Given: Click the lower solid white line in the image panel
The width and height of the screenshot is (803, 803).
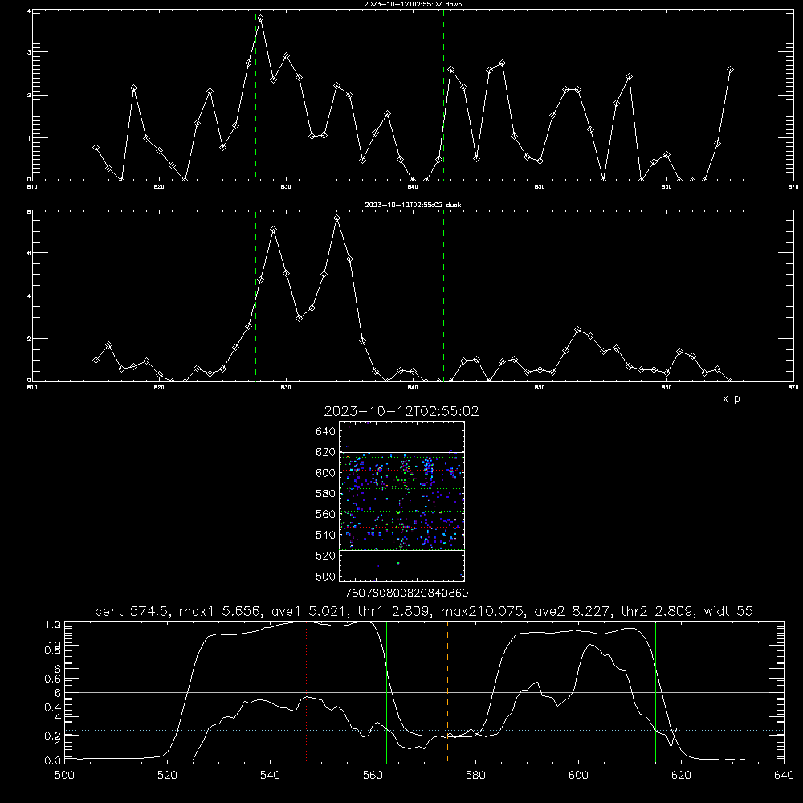Looking at the screenshot, I should 401,550.
